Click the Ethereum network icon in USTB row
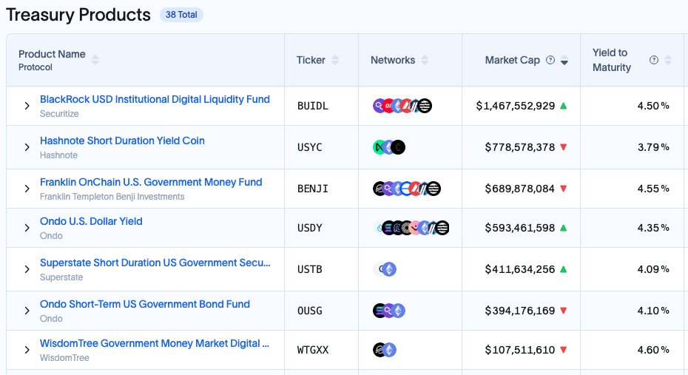The image size is (688, 375). click(x=389, y=269)
